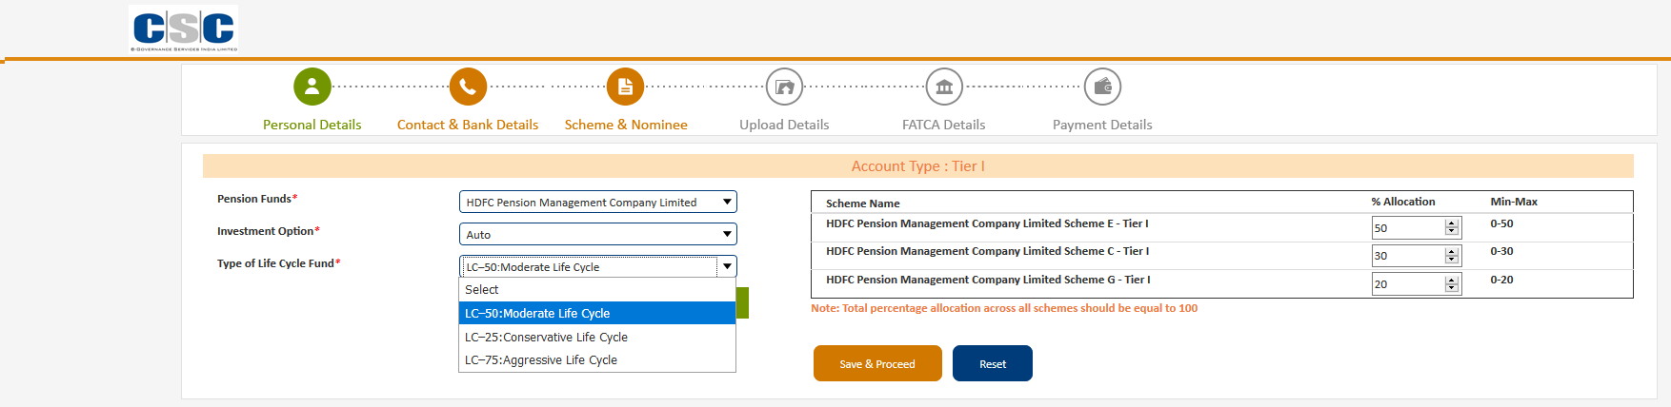Increase Scheme C allocation with up arrow
Screen dimensions: 1671x407
coord(1452,251)
